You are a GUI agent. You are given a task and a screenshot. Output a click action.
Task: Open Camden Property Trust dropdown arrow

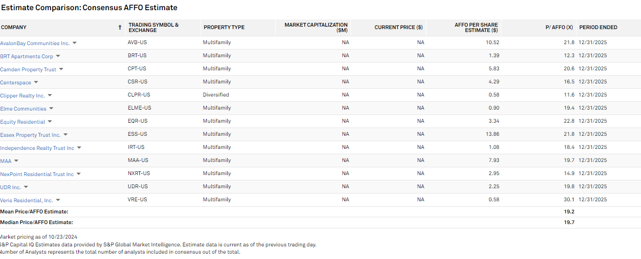point(61,69)
